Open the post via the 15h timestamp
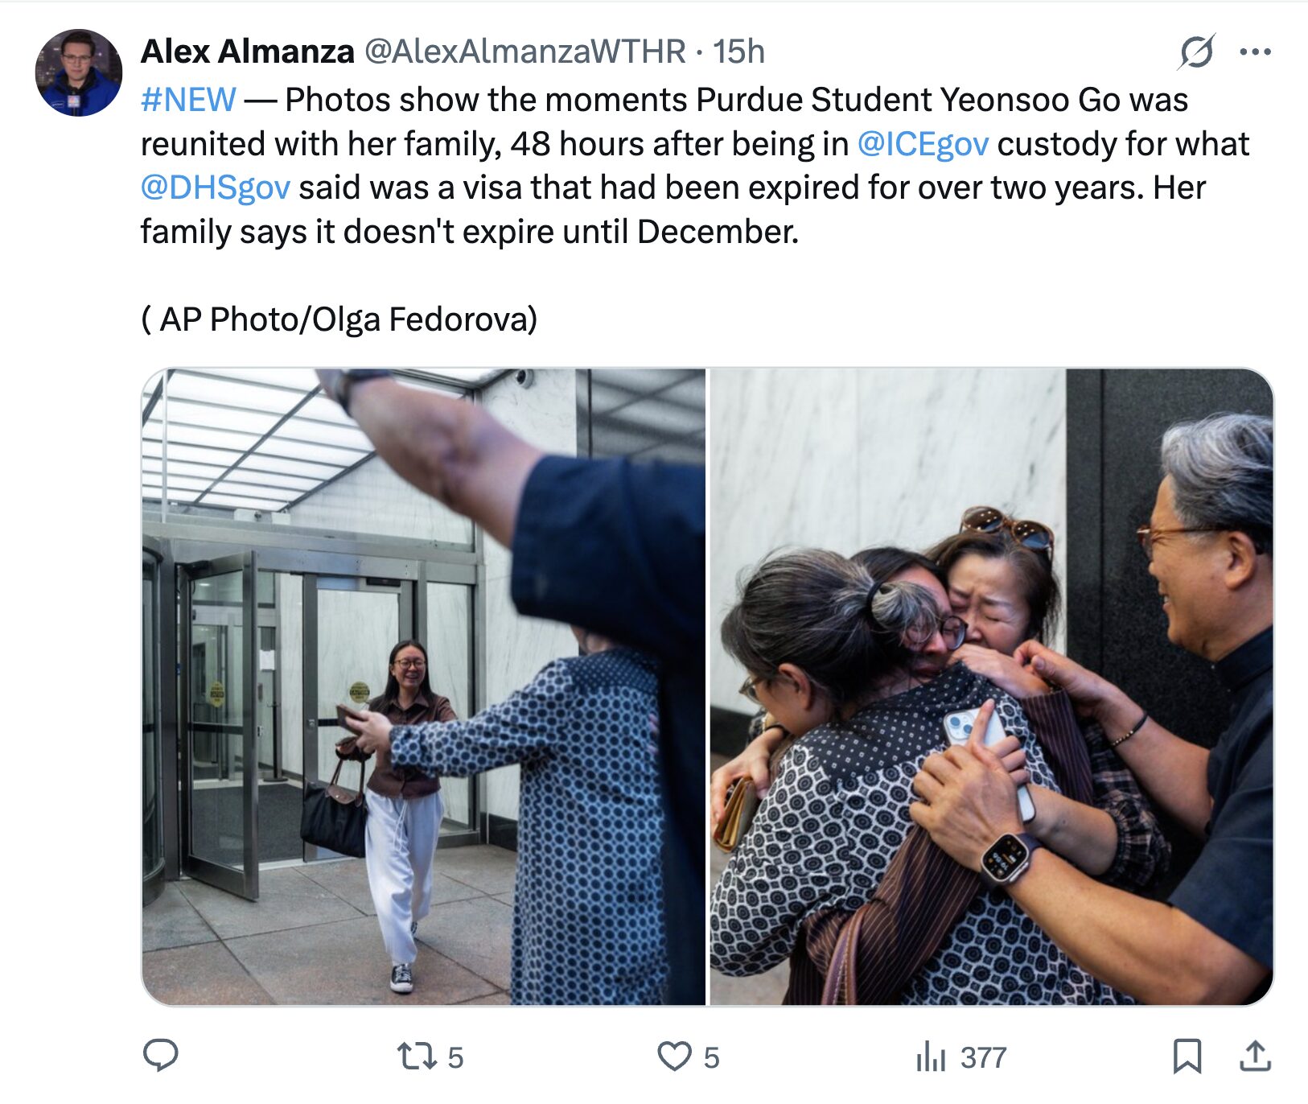This screenshot has height=1104, width=1308. point(738,51)
